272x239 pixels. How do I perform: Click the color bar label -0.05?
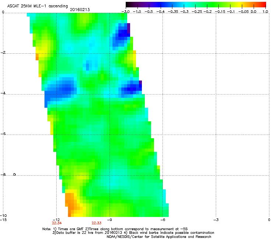pos(243,12)
